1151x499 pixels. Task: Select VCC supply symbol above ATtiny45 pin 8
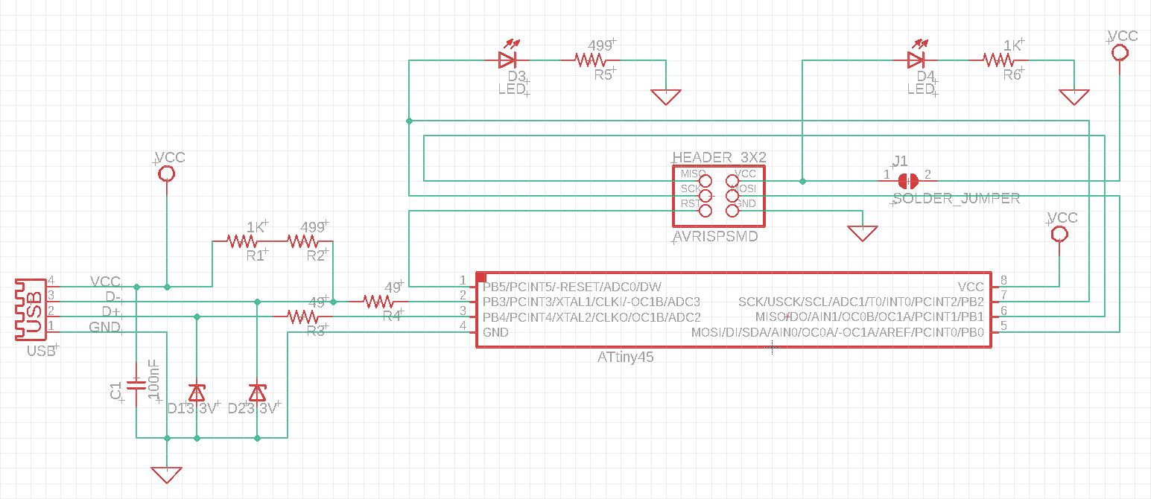point(1059,234)
